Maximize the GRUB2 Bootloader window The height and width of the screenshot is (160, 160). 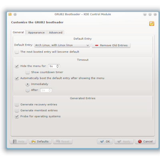(150, 14)
